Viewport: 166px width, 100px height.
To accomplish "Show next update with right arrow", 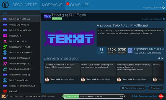I will coord(162,58).
